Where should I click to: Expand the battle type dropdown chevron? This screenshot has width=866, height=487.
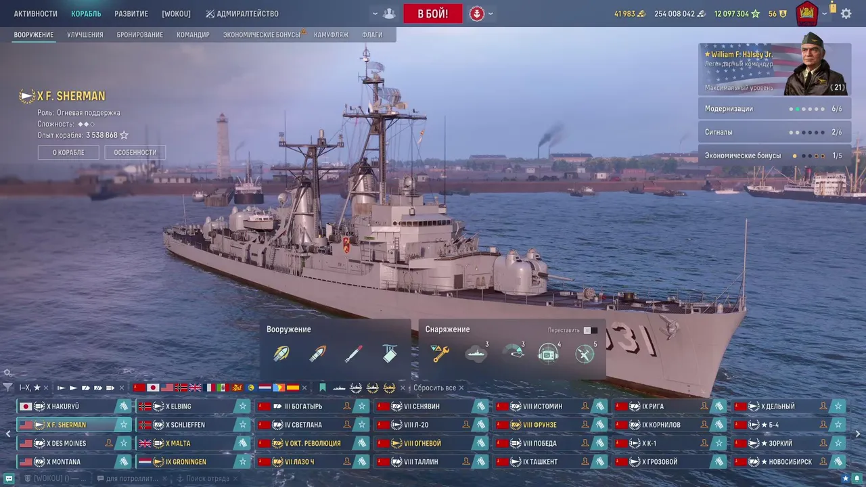[491, 14]
